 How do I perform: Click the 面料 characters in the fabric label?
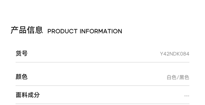point(22,95)
